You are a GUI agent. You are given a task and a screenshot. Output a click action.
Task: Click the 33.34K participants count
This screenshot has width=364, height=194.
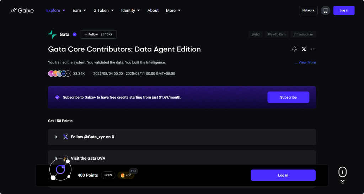point(79,74)
